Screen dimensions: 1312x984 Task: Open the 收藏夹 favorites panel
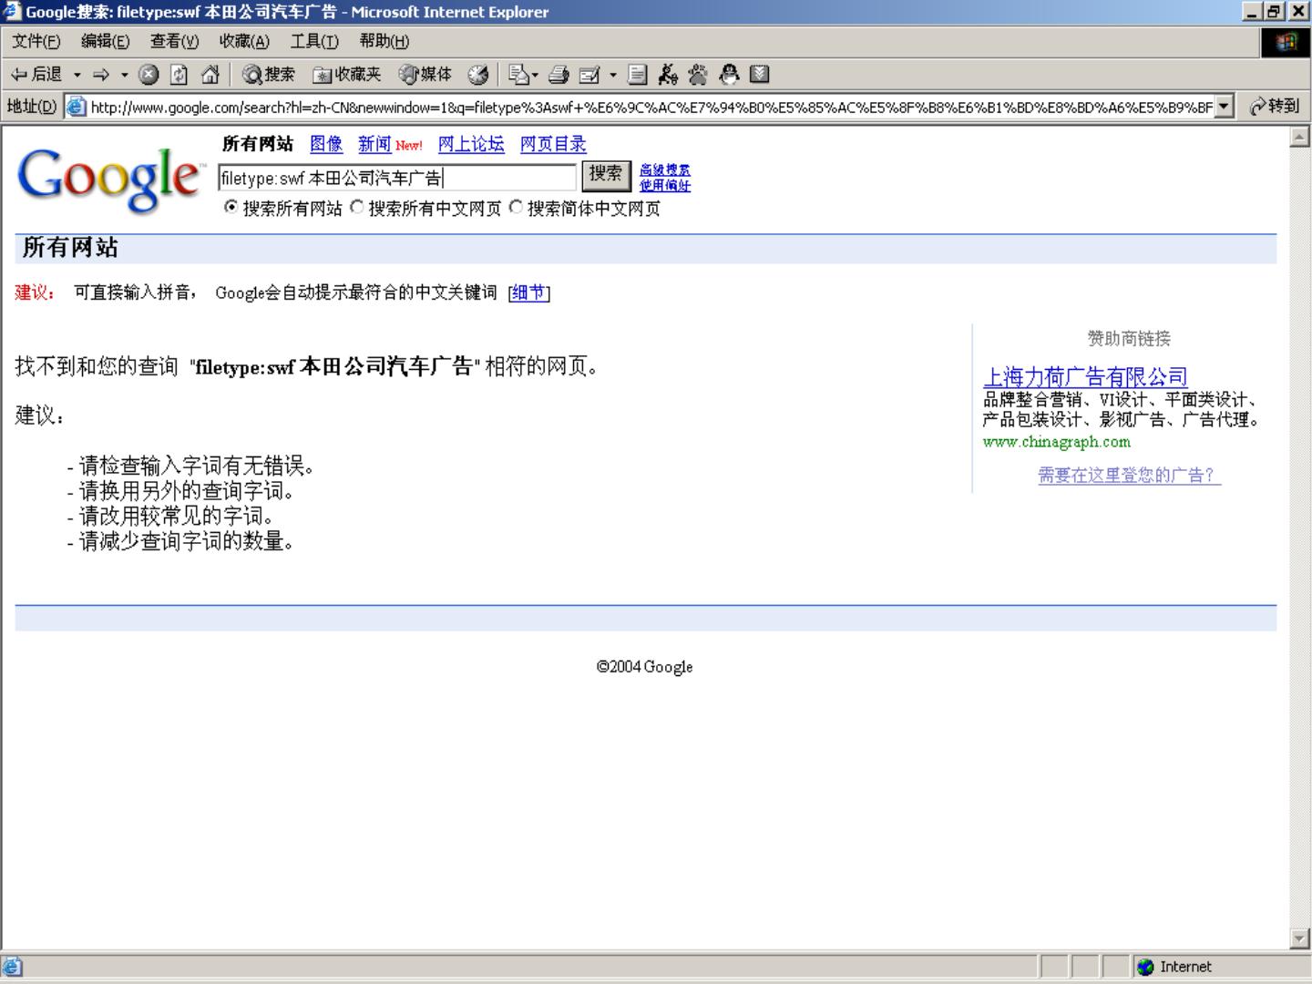point(346,75)
